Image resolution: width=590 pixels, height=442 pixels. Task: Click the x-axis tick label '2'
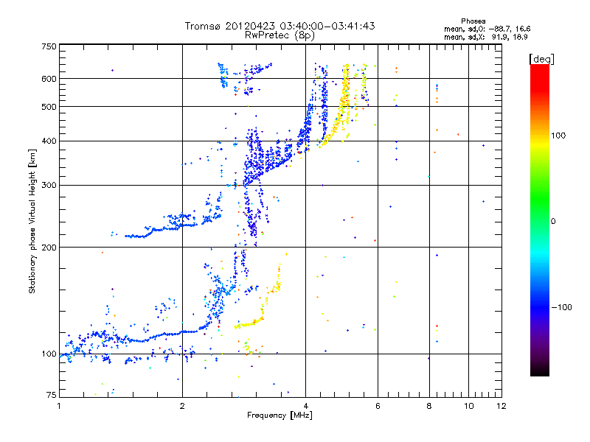click(182, 406)
